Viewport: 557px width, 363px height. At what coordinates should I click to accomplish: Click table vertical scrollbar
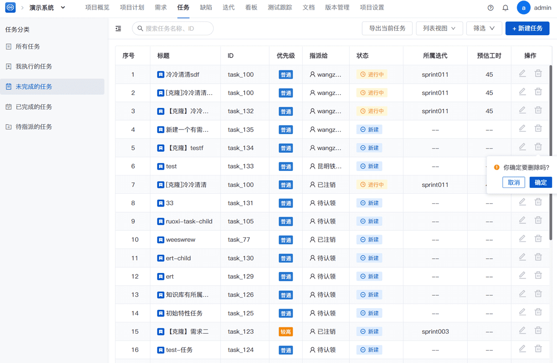[551, 153]
